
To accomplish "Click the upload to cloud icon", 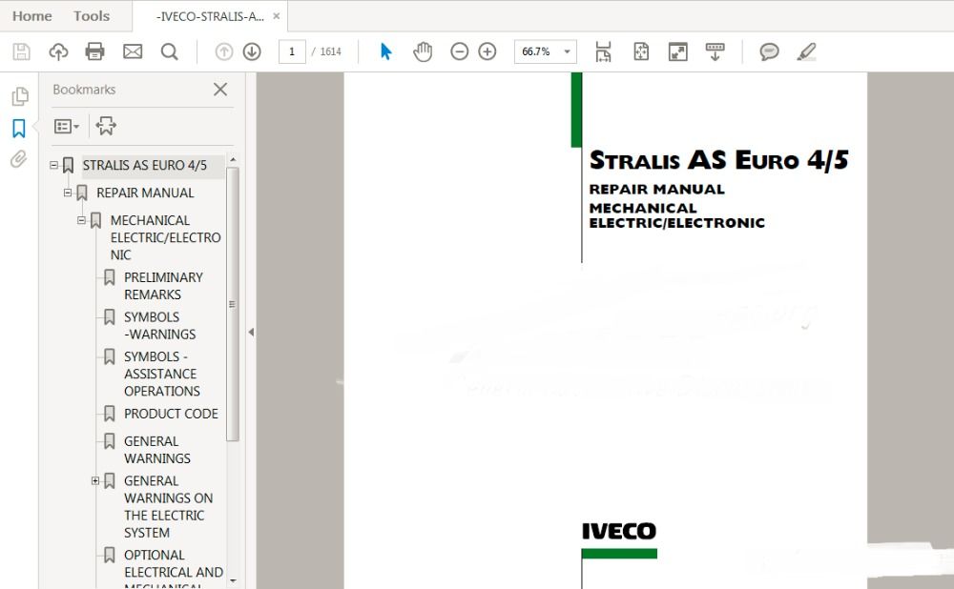I will point(58,51).
